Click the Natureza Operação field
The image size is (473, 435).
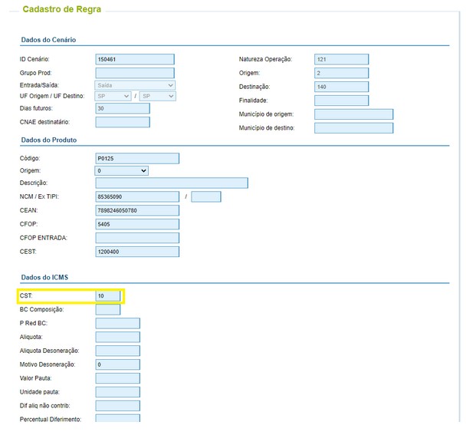tap(341, 59)
